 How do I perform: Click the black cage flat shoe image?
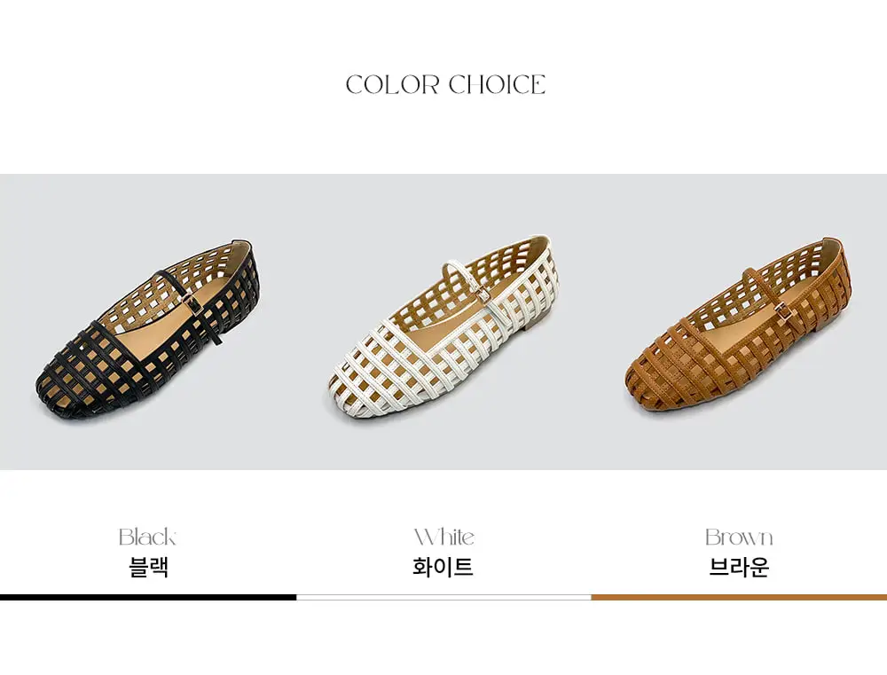(x=148, y=329)
